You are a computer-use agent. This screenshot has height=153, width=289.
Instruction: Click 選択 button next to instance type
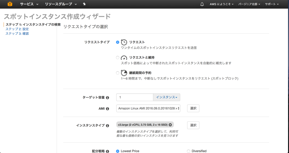click(x=193, y=125)
